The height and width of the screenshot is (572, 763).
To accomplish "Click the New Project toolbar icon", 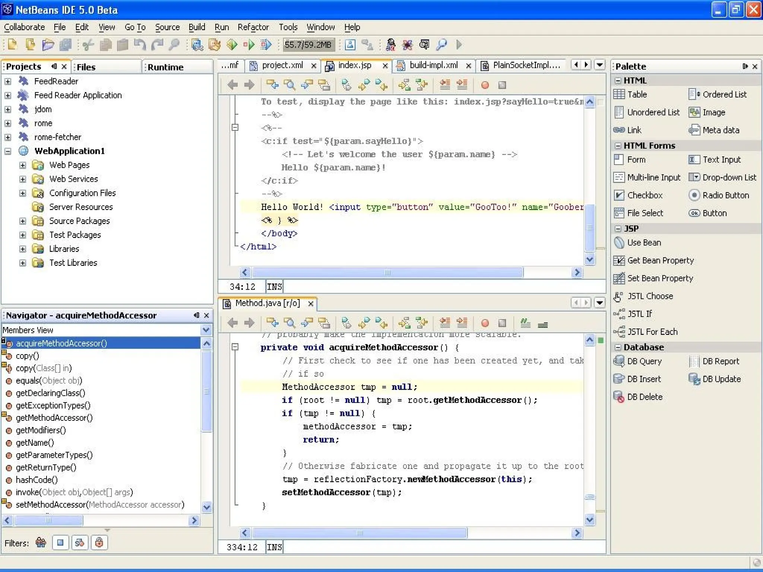I will pos(30,45).
